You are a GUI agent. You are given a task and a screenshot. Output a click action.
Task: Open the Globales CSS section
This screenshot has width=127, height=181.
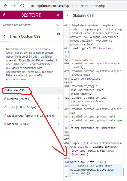click(31, 90)
